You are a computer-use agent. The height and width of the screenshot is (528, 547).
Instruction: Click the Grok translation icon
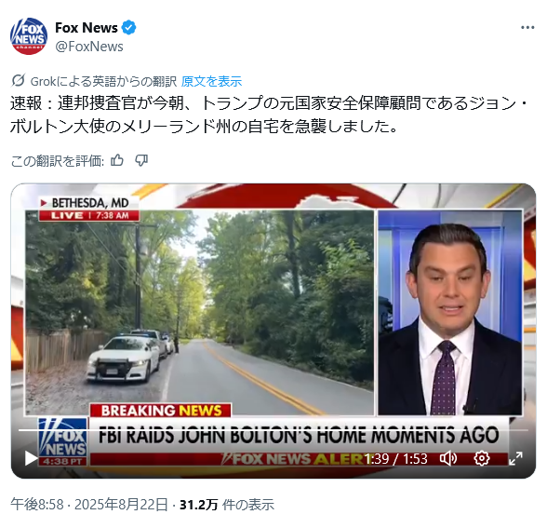click(x=19, y=81)
